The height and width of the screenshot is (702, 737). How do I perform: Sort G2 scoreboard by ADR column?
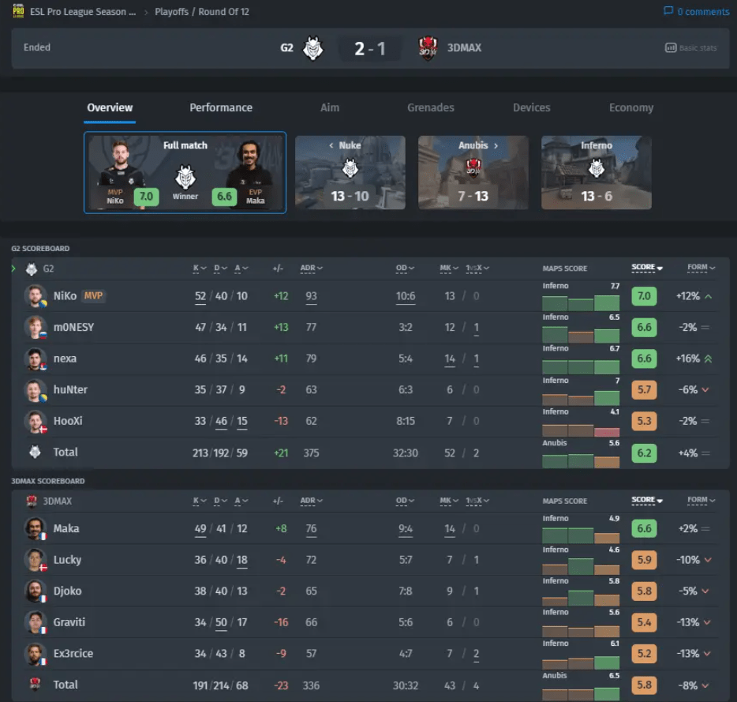pyautogui.click(x=311, y=268)
